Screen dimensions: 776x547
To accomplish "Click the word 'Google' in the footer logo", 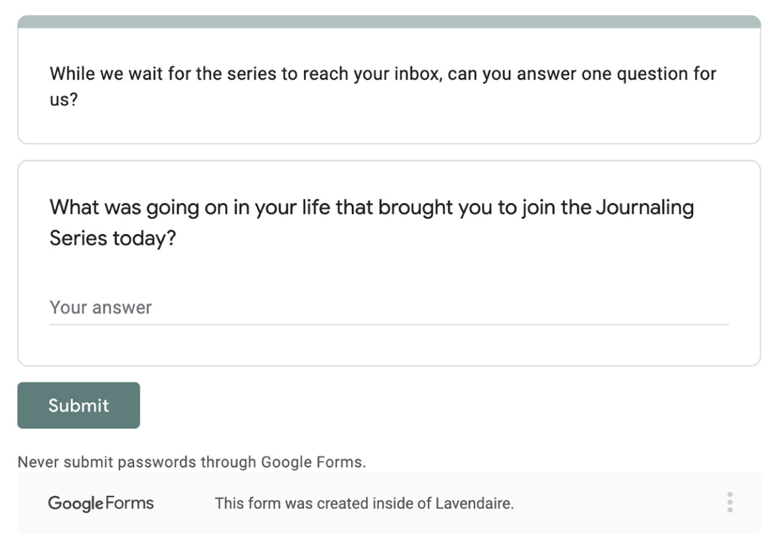I will 76,504.
